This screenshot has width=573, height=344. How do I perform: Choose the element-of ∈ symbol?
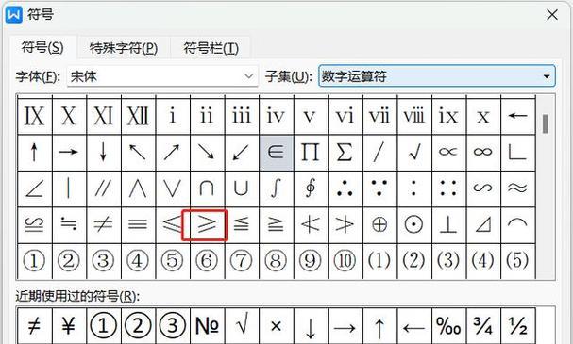tap(276, 152)
